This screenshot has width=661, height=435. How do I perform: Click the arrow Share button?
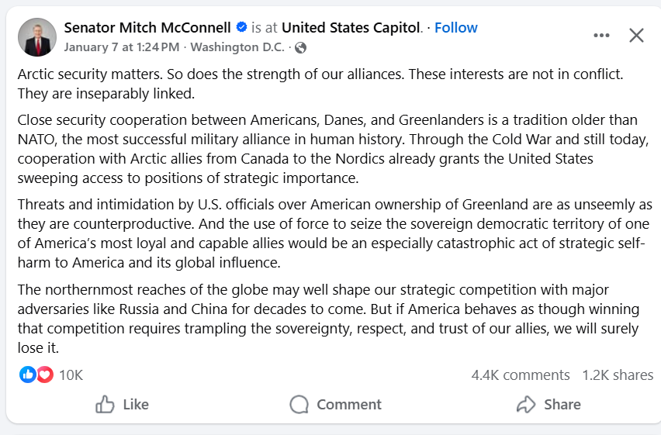click(x=549, y=404)
